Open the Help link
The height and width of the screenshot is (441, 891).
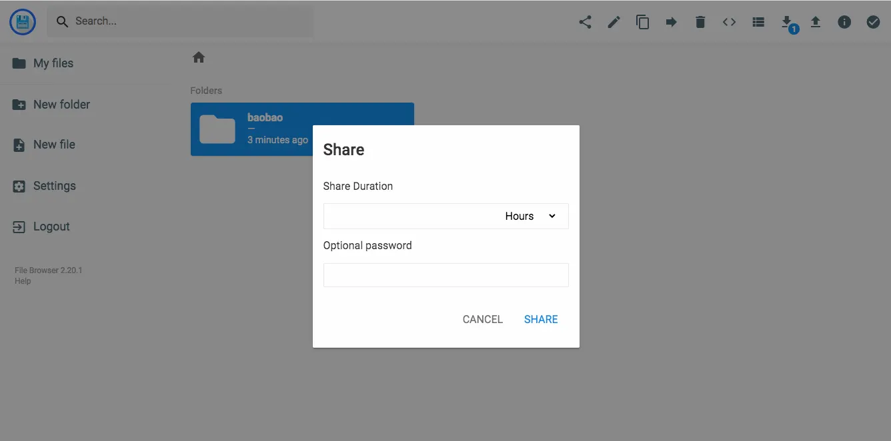(x=23, y=281)
